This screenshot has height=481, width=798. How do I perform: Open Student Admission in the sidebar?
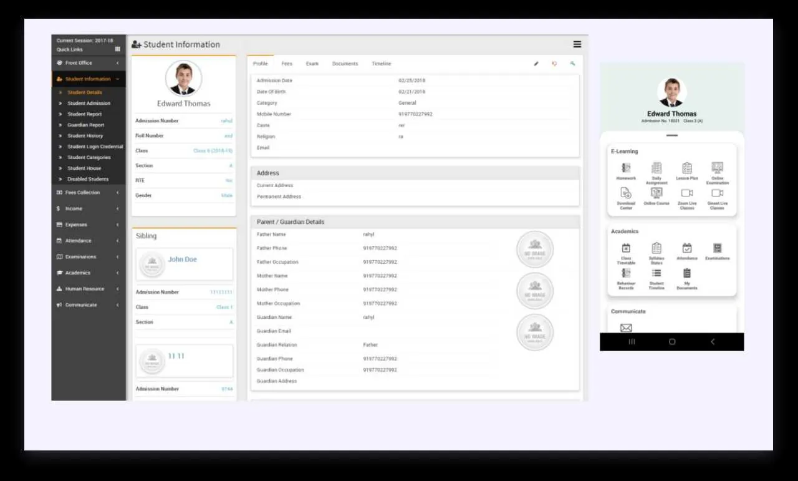pyautogui.click(x=89, y=104)
